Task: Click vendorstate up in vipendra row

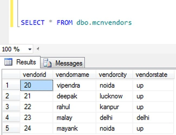Action: (x=153, y=85)
